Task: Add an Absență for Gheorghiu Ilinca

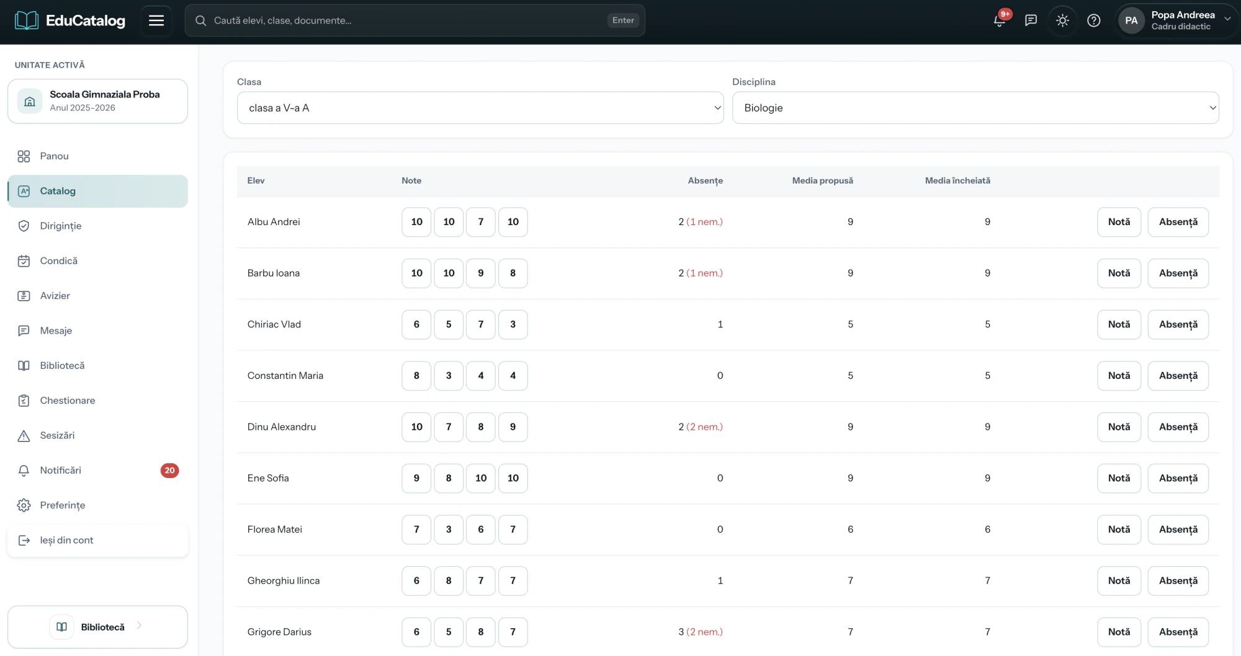Action: 1178,581
